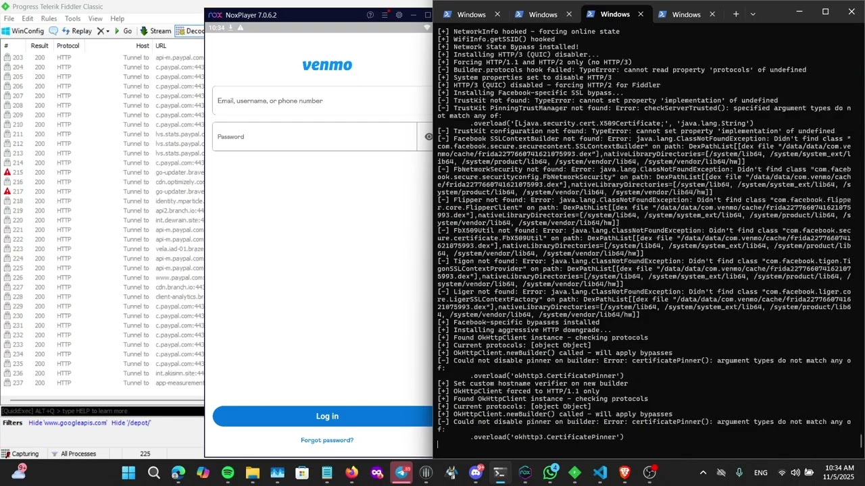This screenshot has height=486, width=865.
Task: Open Windows Terminal taskbar icon
Action: point(500,473)
